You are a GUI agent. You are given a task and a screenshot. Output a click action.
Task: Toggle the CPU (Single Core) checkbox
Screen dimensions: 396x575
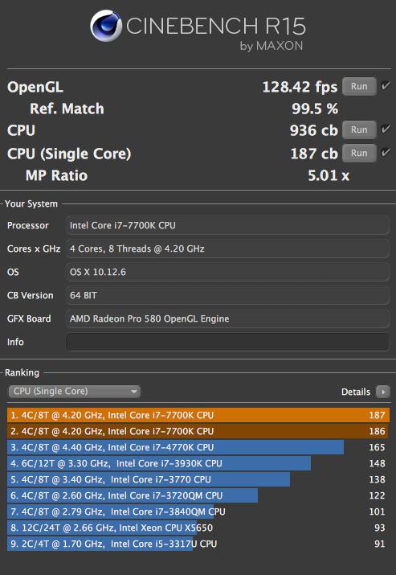click(386, 152)
